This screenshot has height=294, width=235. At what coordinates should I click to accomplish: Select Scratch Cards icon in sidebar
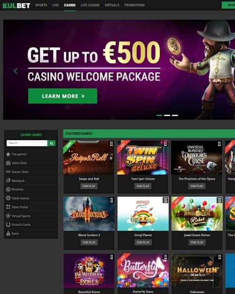click(x=8, y=224)
